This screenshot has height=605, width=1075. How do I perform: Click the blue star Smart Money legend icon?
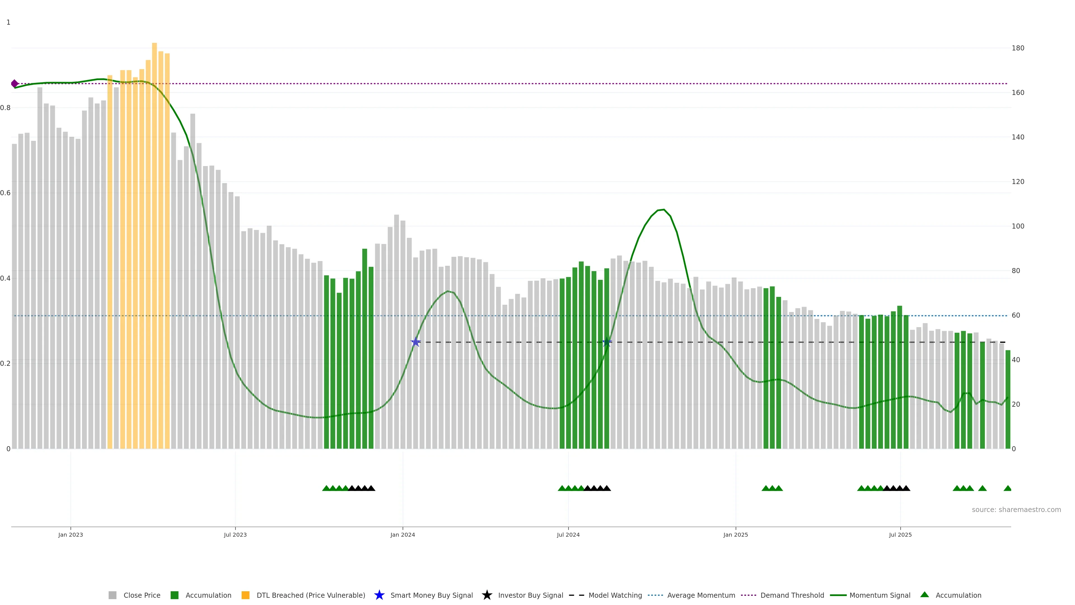[379, 595]
